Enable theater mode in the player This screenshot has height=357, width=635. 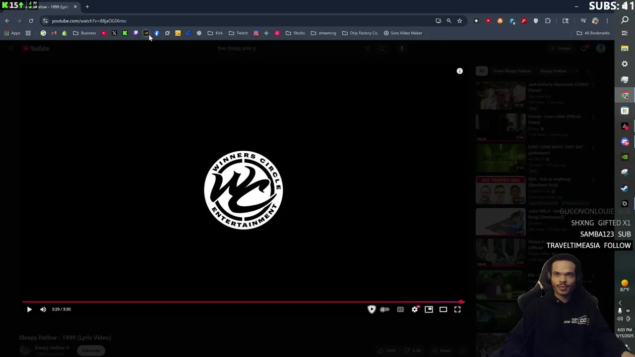click(x=444, y=309)
